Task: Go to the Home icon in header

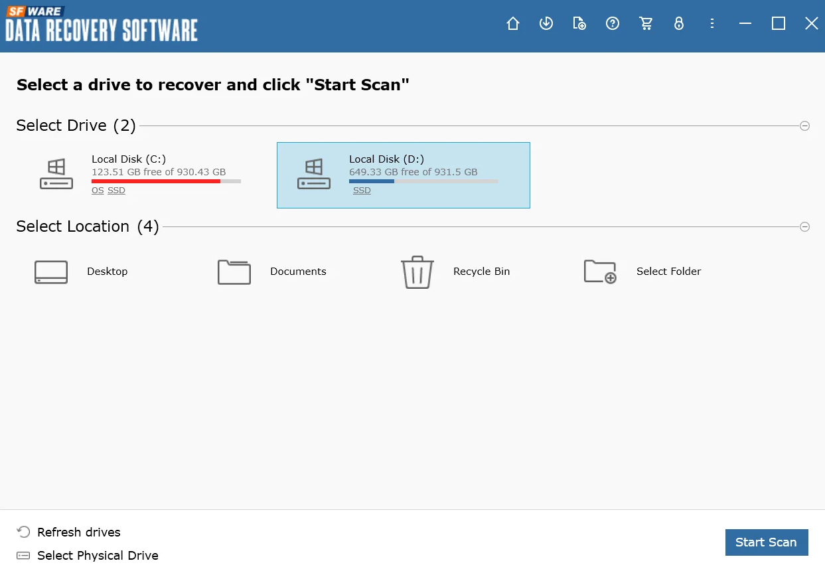Action: tap(513, 24)
